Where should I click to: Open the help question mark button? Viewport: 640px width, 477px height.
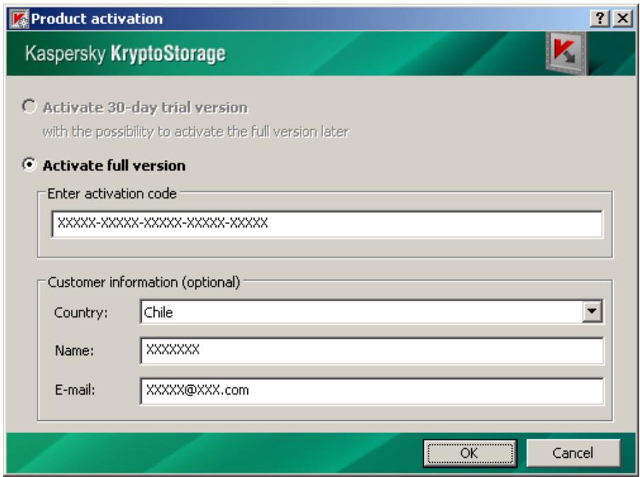(600, 18)
